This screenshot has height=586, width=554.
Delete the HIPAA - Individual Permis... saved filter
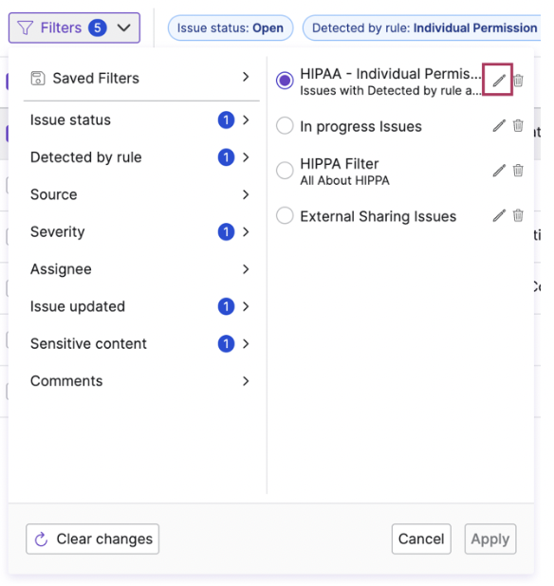518,81
